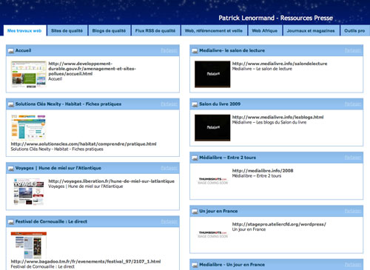Click icon next to Solutions Clés Nexity heading
The image size is (370, 270).
[x=11, y=104]
